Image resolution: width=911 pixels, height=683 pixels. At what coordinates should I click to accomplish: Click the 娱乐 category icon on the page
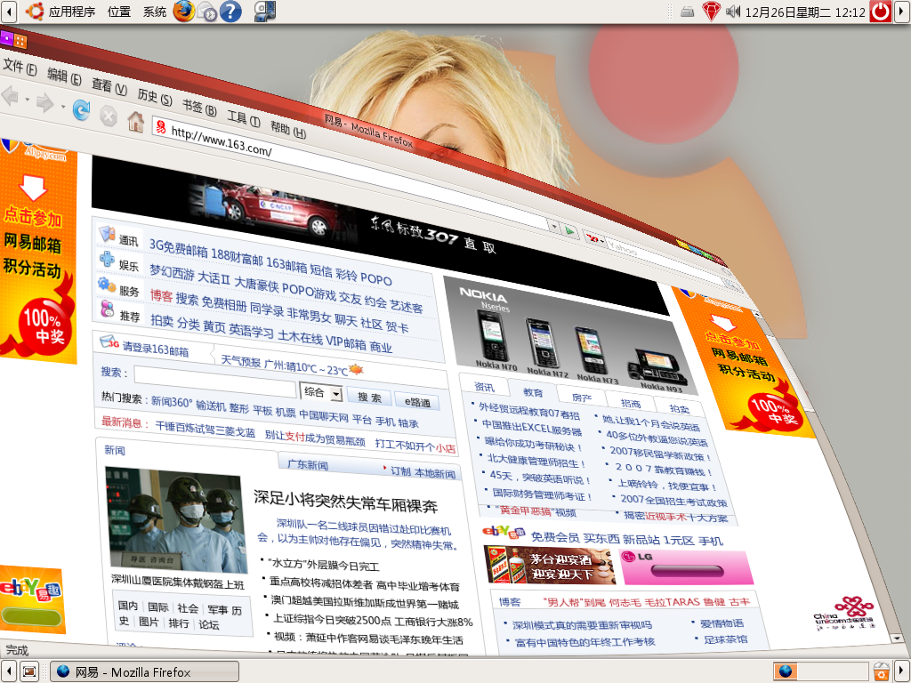[107, 259]
